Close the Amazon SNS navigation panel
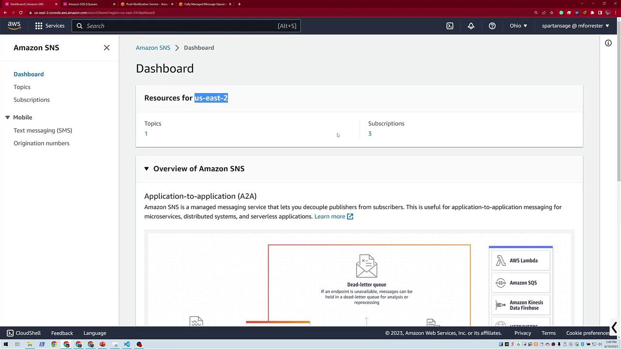The image size is (621, 349). click(107, 48)
